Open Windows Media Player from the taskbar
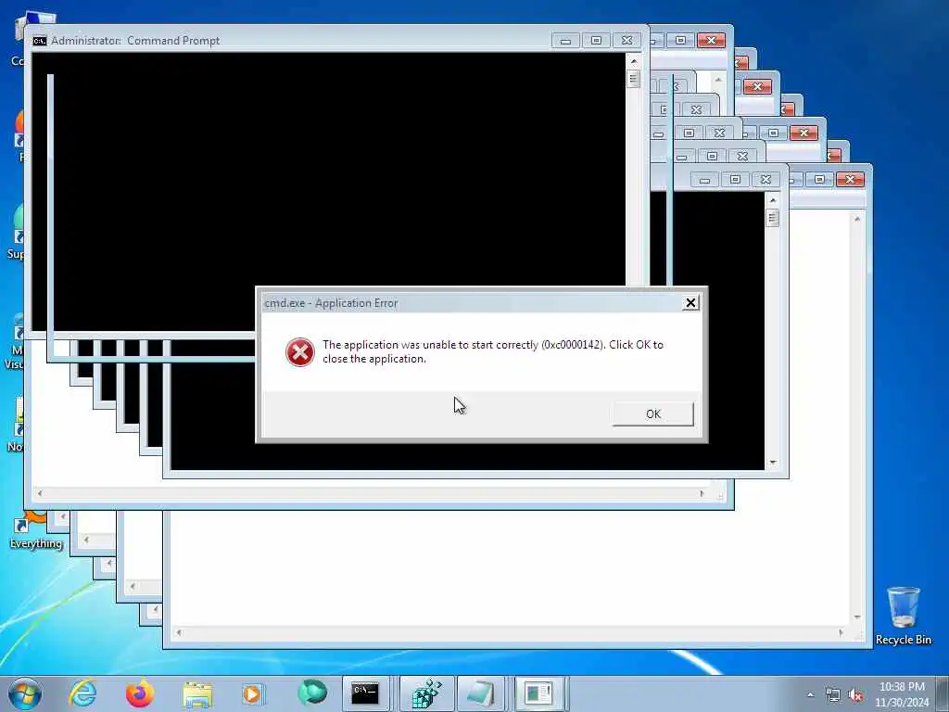Screen dimensions: 949x712 pos(252,693)
